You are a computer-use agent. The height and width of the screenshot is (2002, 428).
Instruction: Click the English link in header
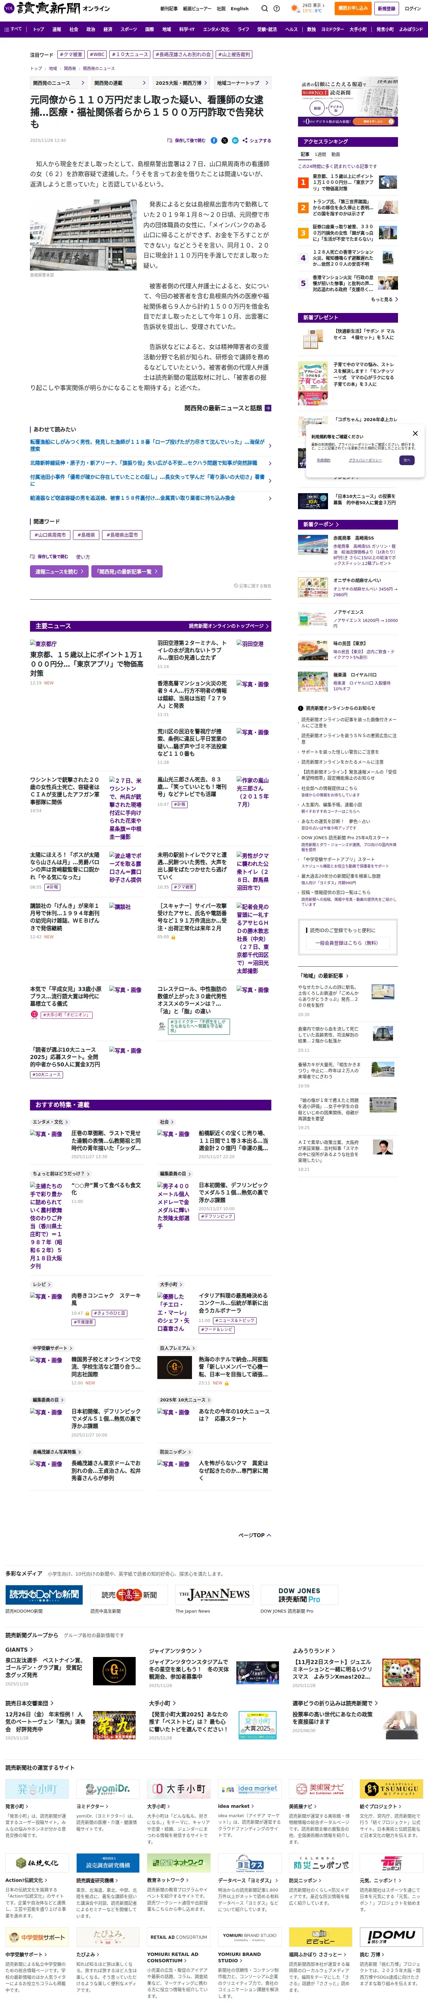coord(240,9)
